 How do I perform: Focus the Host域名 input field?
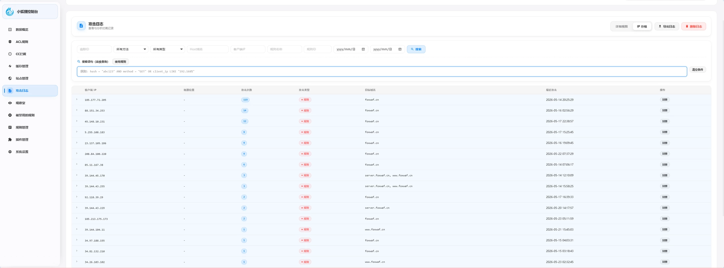[x=208, y=49]
